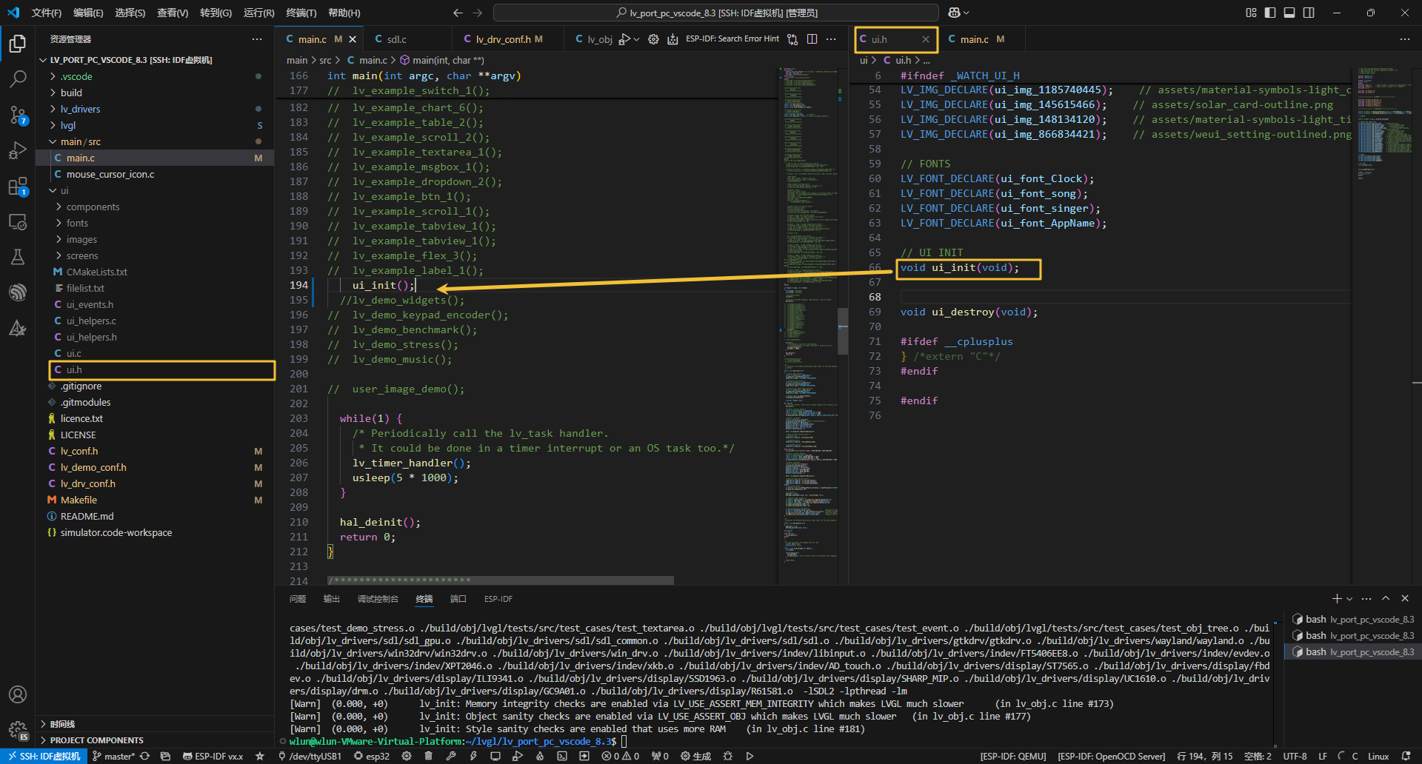Open the Explorer view in activity bar
The height and width of the screenshot is (764, 1422).
coord(18,44)
